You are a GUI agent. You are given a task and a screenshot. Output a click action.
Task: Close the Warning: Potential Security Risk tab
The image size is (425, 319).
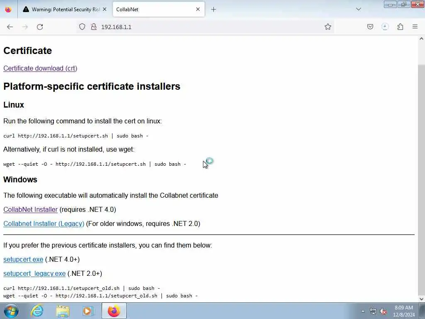(x=105, y=9)
